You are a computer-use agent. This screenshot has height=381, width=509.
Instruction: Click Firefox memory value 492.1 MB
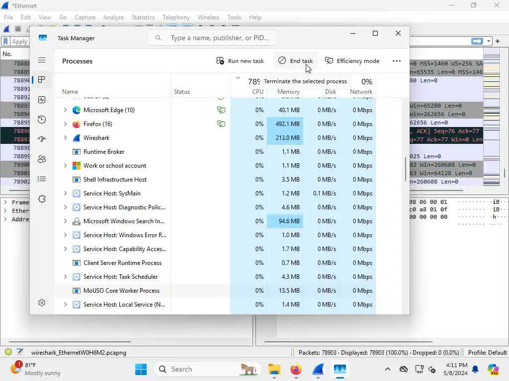(x=287, y=124)
